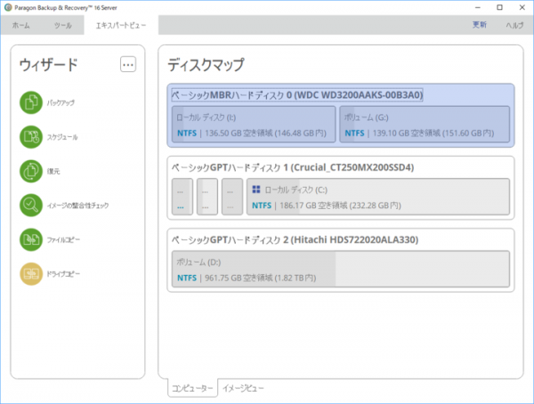The image size is (534, 404).
Task: Select the ボリューム (G:) partition
Action: [425, 125]
